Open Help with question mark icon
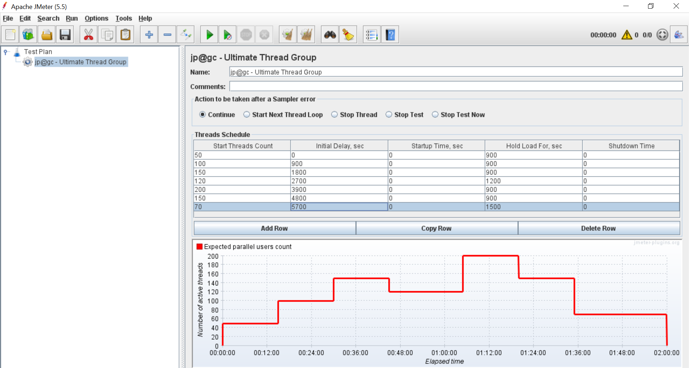Viewport: 689px width, 368px height. (x=390, y=35)
